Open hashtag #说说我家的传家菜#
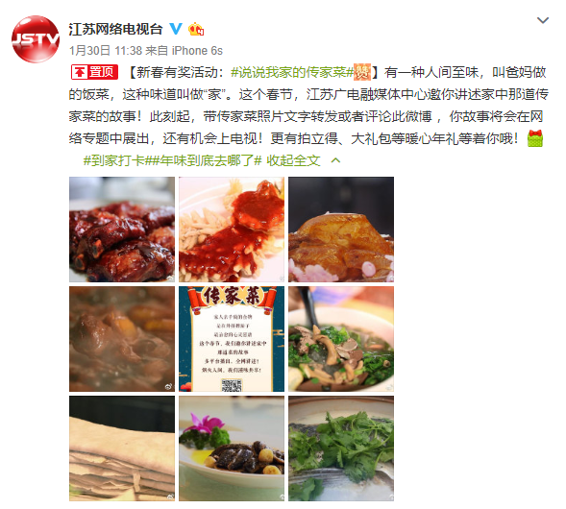The width and height of the screenshot is (566, 509). 292,72
